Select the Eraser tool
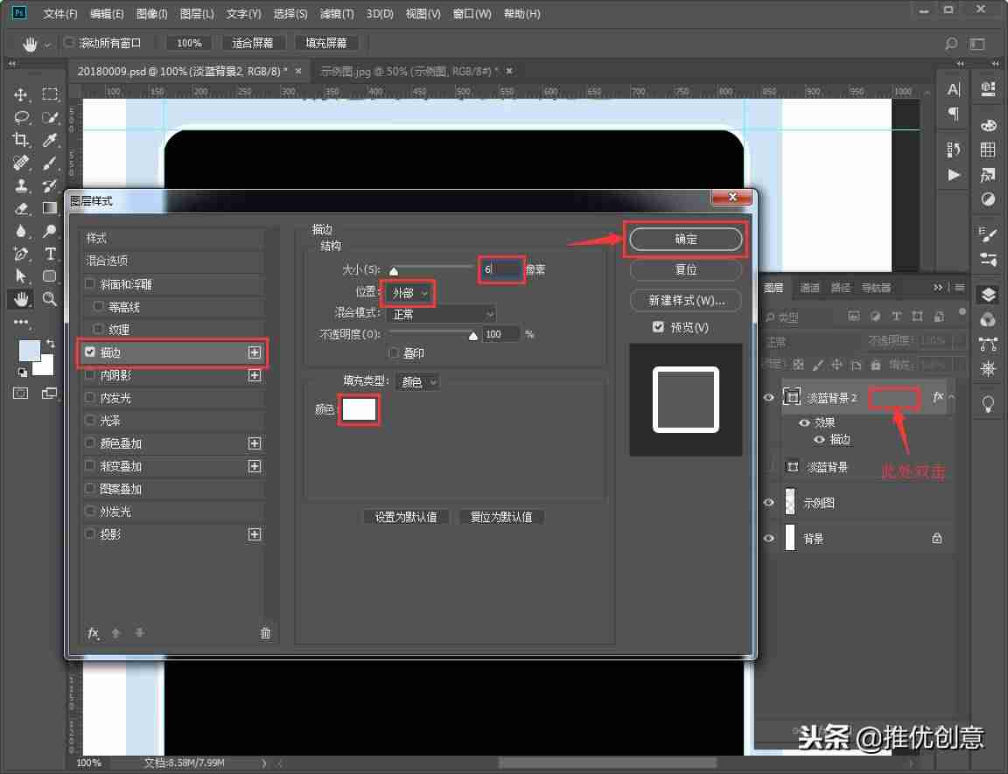 coord(21,208)
